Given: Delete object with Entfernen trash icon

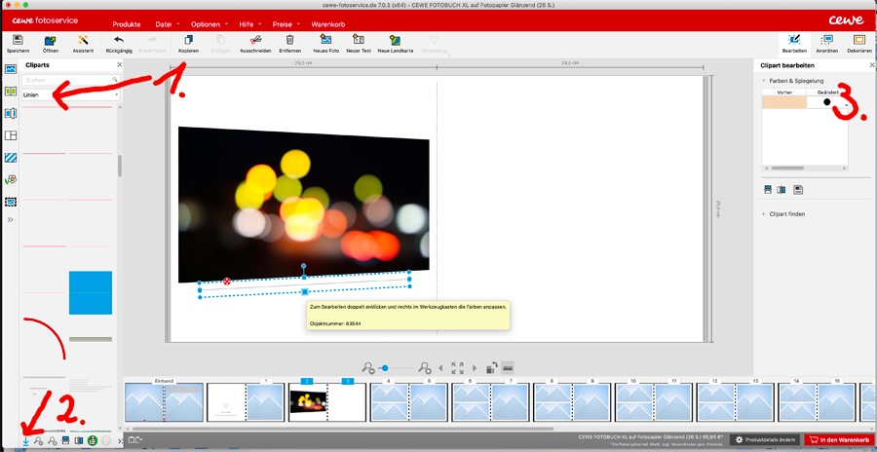Looking at the screenshot, I should point(289,41).
